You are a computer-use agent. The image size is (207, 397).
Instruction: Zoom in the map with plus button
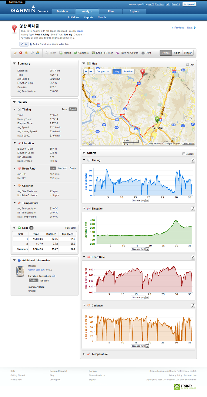tap(86, 72)
